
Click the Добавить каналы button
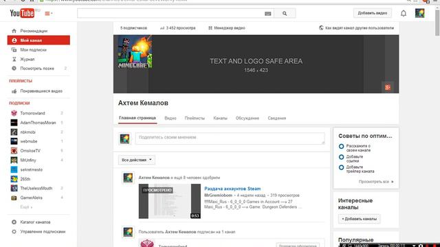(359, 219)
